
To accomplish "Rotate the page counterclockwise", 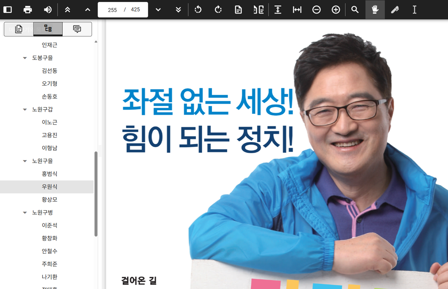I will (x=198, y=10).
